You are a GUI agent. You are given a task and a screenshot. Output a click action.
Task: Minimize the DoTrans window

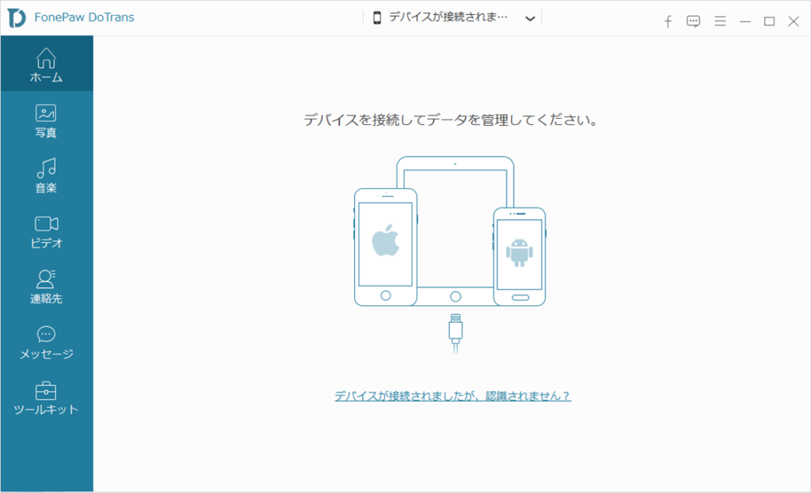tap(744, 21)
